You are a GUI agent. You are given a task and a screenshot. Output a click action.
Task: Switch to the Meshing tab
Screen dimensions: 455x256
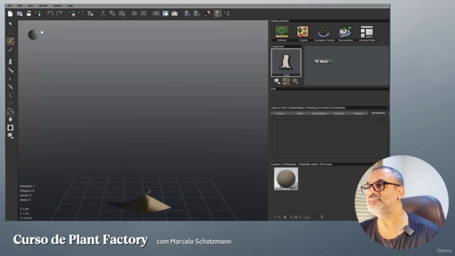pyautogui.click(x=339, y=114)
